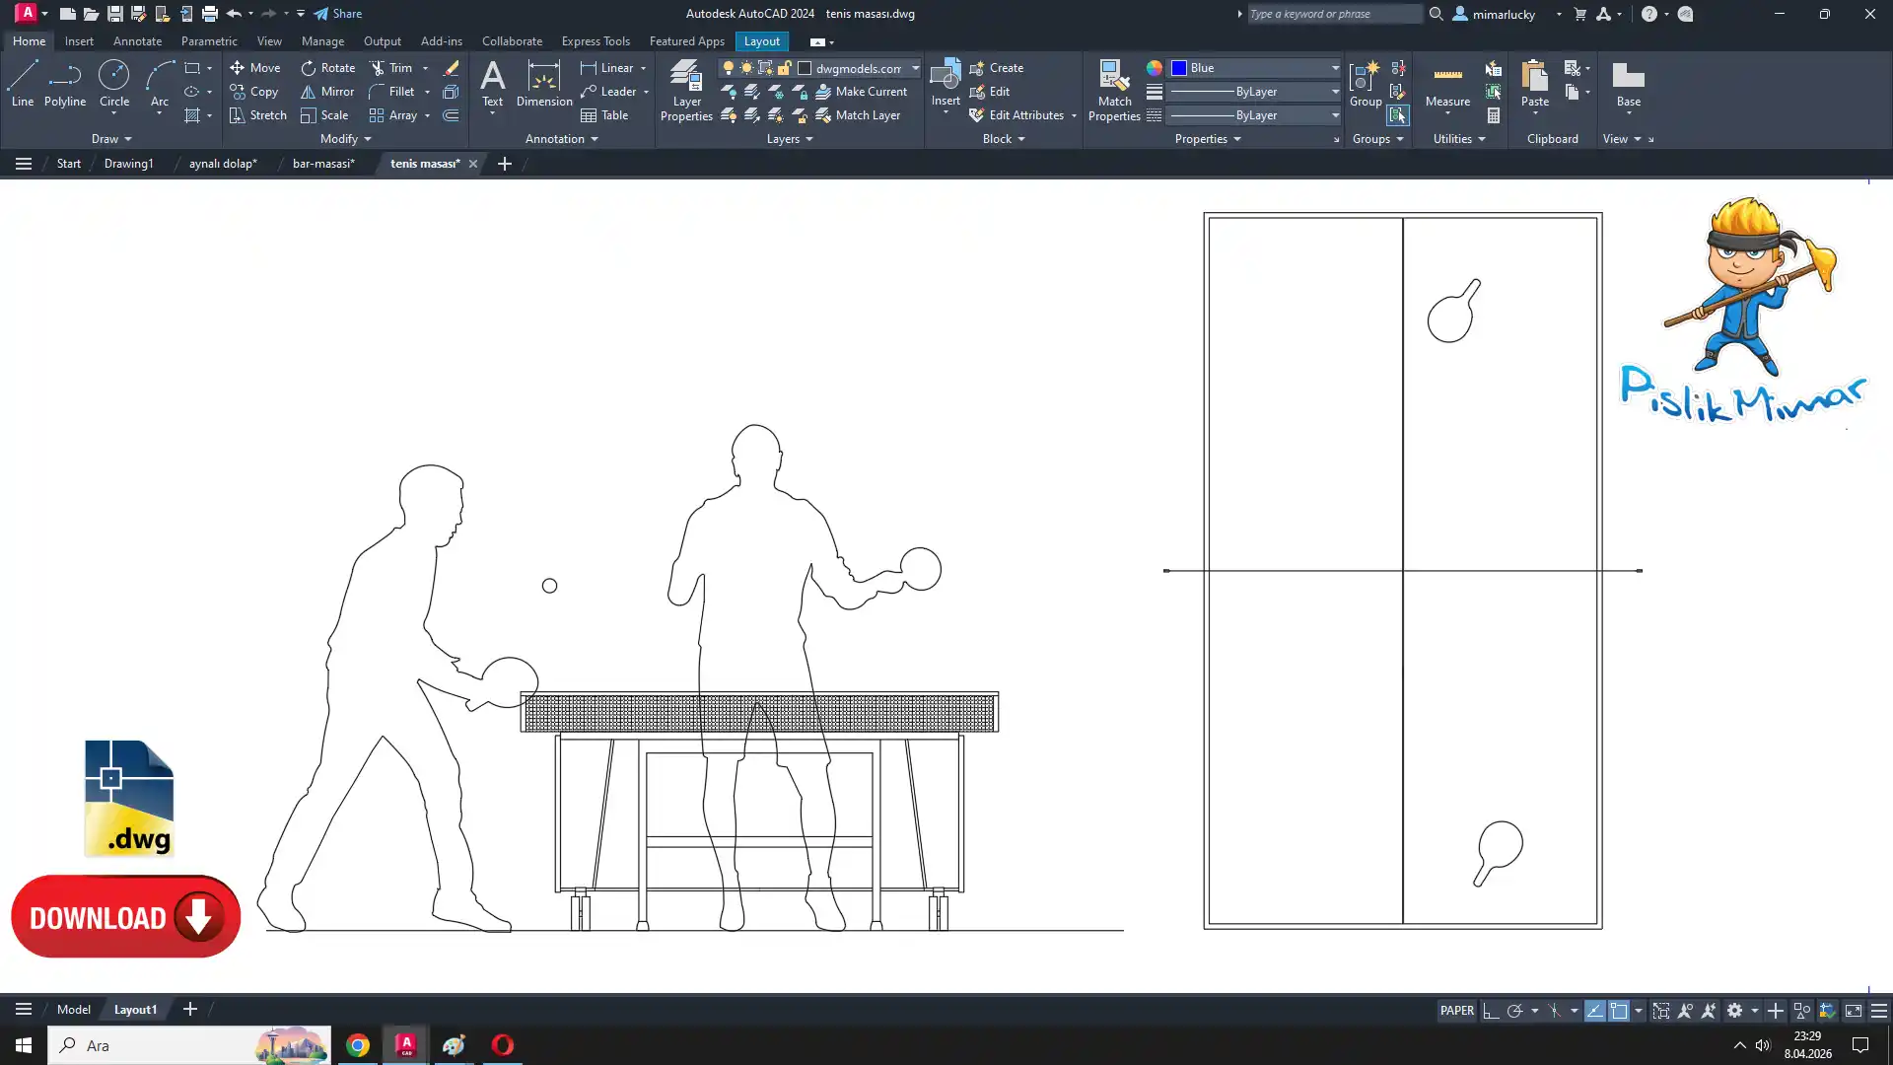Open the Blue color dropdown
This screenshot has width=1893, height=1065.
[1335, 68]
